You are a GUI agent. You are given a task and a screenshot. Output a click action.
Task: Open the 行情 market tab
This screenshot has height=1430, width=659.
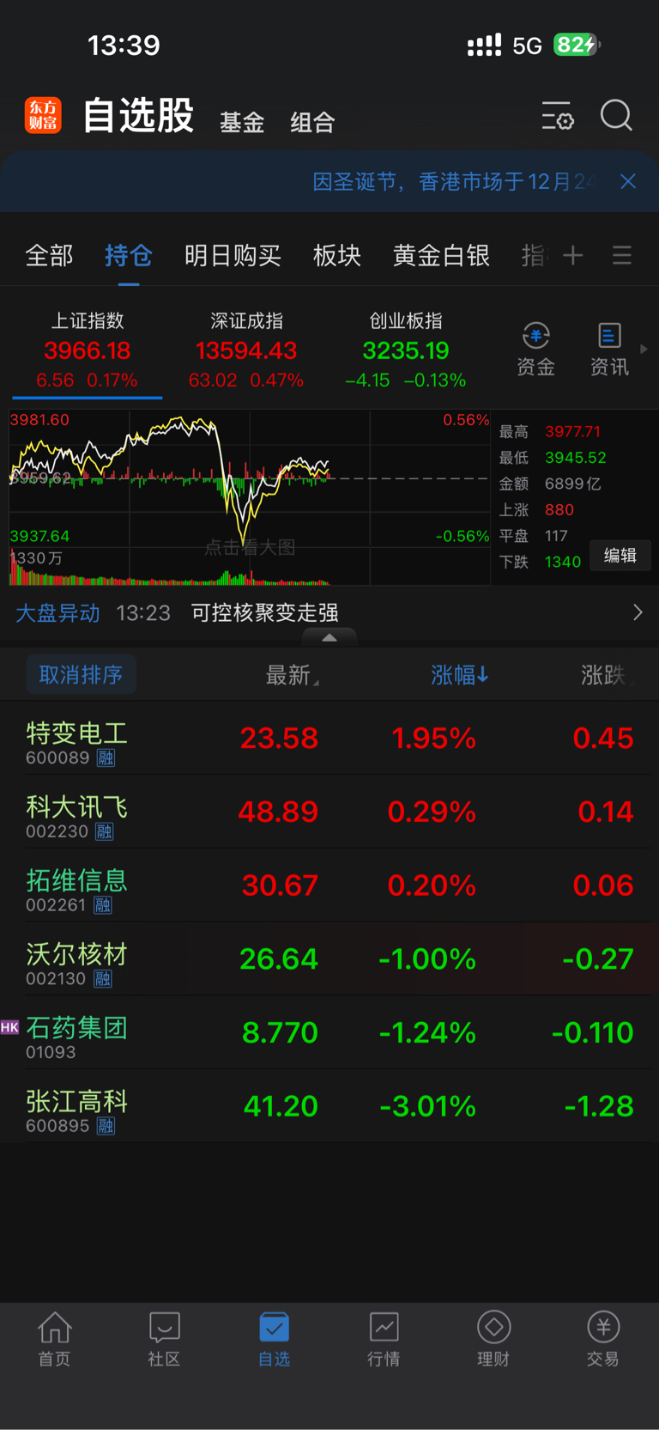click(384, 1339)
